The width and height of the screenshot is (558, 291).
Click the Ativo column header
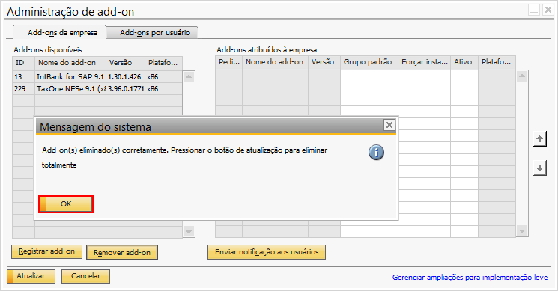464,62
